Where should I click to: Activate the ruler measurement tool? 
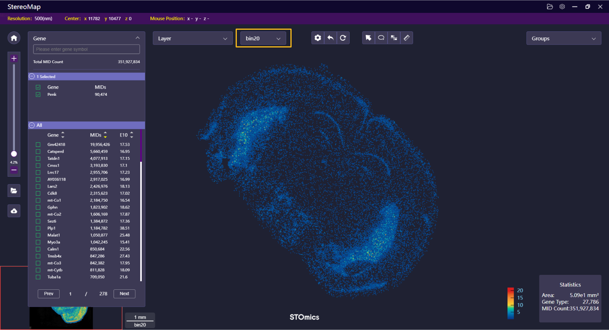click(406, 38)
